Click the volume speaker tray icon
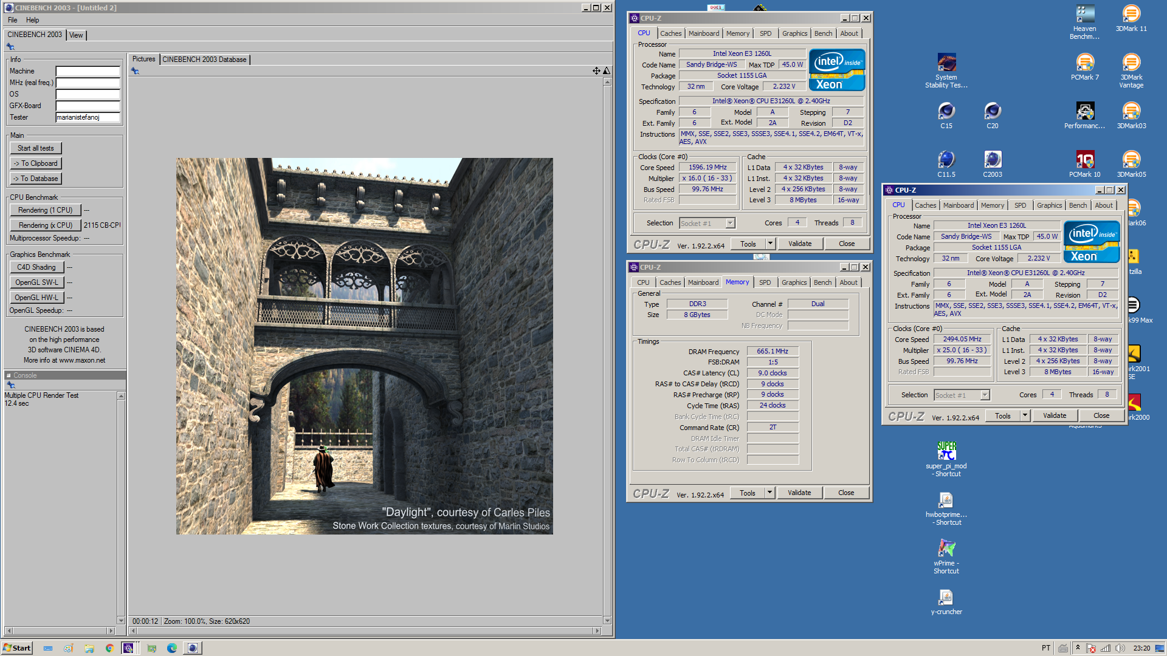 click(1120, 648)
